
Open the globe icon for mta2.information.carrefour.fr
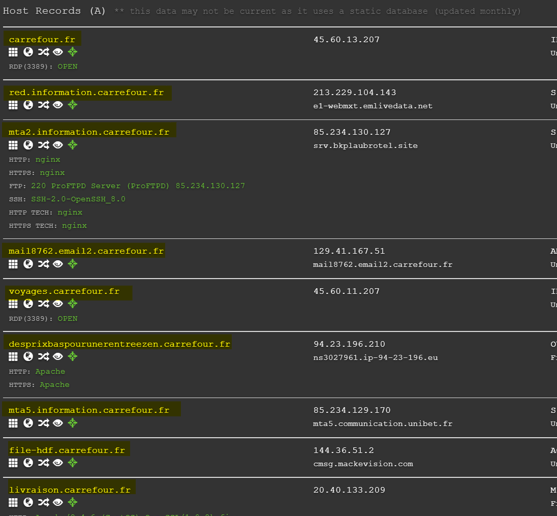click(28, 145)
